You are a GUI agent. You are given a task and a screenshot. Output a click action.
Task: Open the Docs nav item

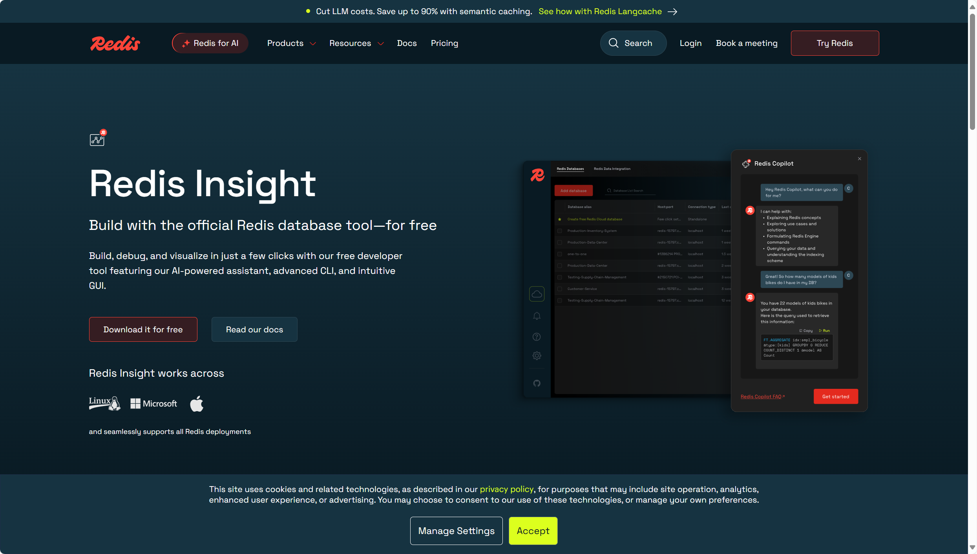(x=407, y=43)
